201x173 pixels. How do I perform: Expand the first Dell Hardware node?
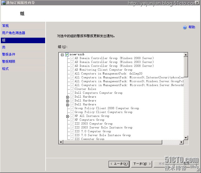click(x=67, y=97)
